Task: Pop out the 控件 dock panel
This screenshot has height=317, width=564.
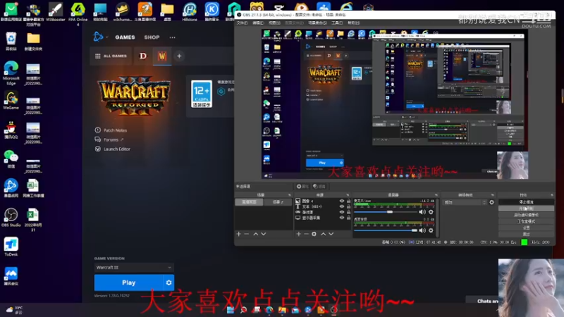Action: click(552, 195)
